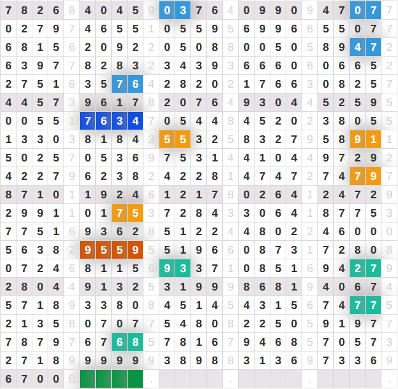Viewport: 398px width, 389px height.
Task: Select the dark orange 9559 highlighted block
Action: (111, 250)
